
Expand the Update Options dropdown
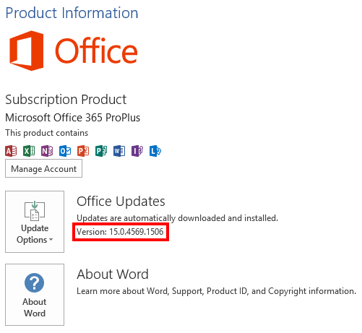[x=35, y=222]
